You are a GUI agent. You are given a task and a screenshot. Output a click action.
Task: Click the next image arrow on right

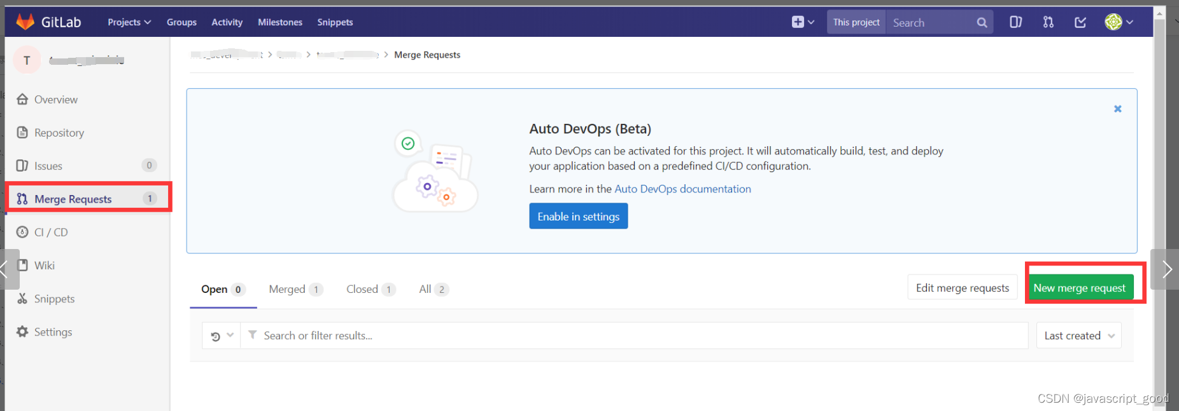pyautogui.click(x=1165, y=269)
